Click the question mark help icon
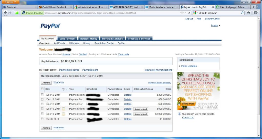Image resolution: width=262 pixels, height=139 pixels. click(180, 114)
